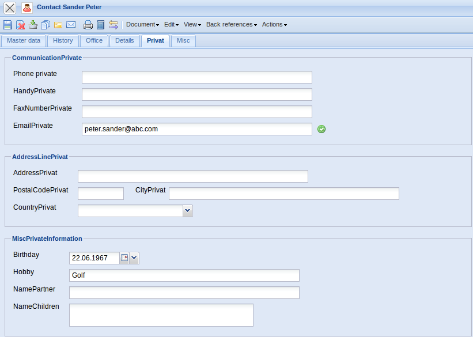Open the Birthday calendar date picker

(124, 258)
